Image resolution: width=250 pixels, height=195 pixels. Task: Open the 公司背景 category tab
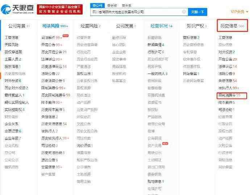tap(17, 26)
